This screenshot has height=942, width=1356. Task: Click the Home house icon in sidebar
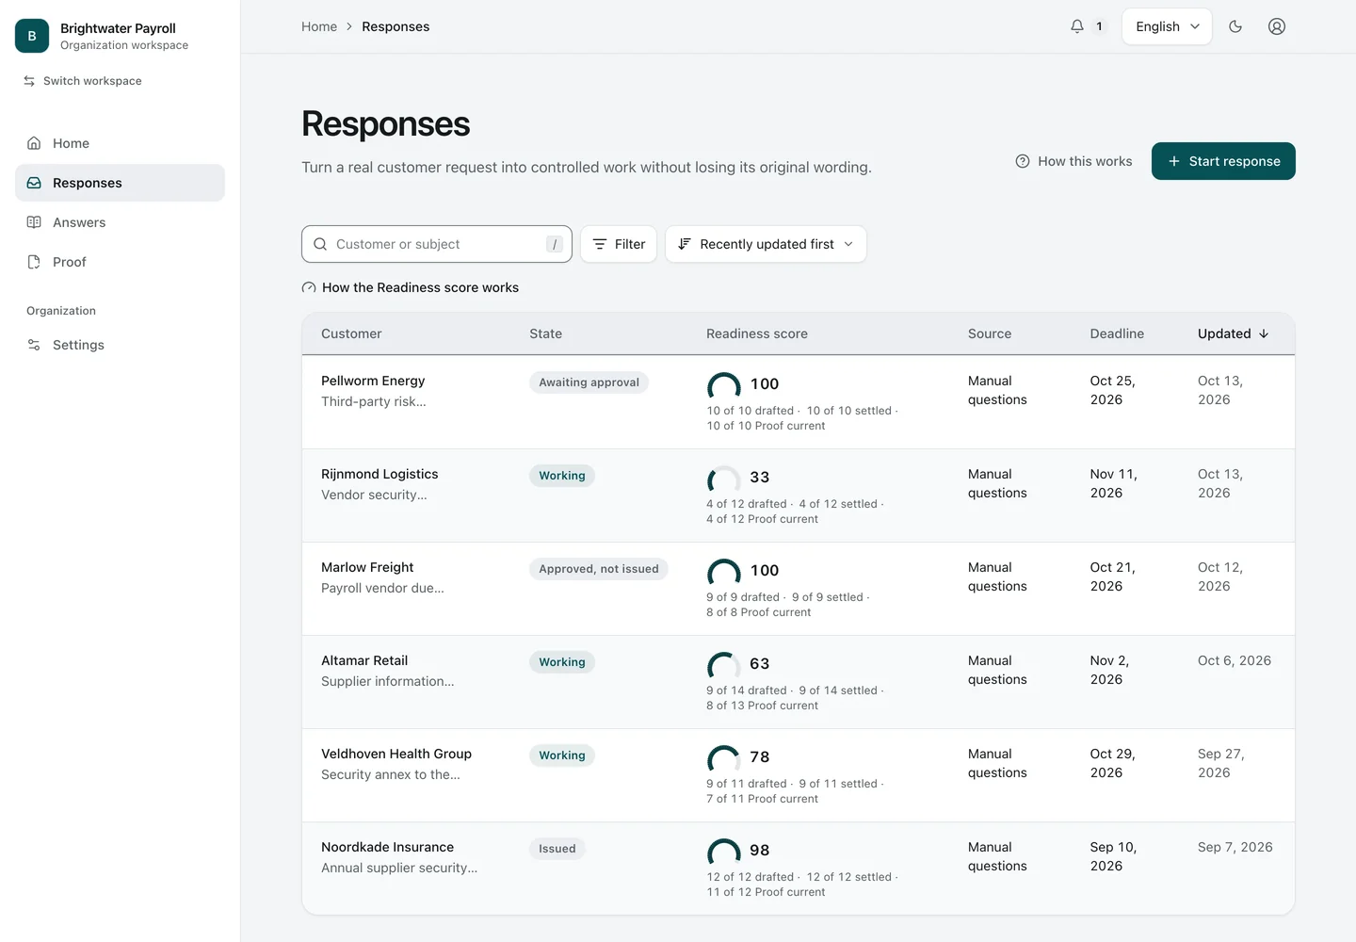click(34, 143)
